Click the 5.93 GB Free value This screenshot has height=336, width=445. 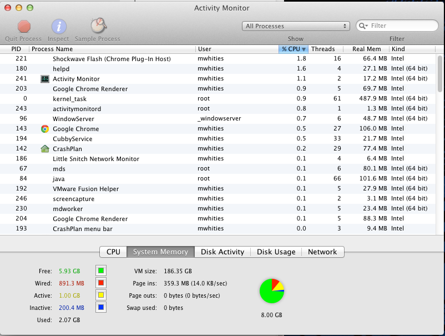pos(69,271)
